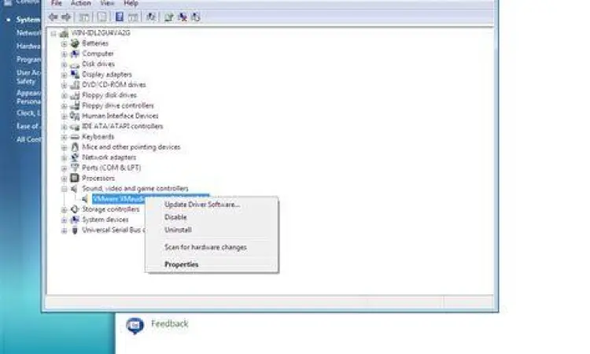Choose Properties in the context menu
The image size is (590, 354).
point(182,264)
